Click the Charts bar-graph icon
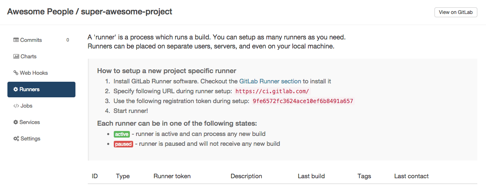Screen dimensions: 486x193 tap(16, 57)
